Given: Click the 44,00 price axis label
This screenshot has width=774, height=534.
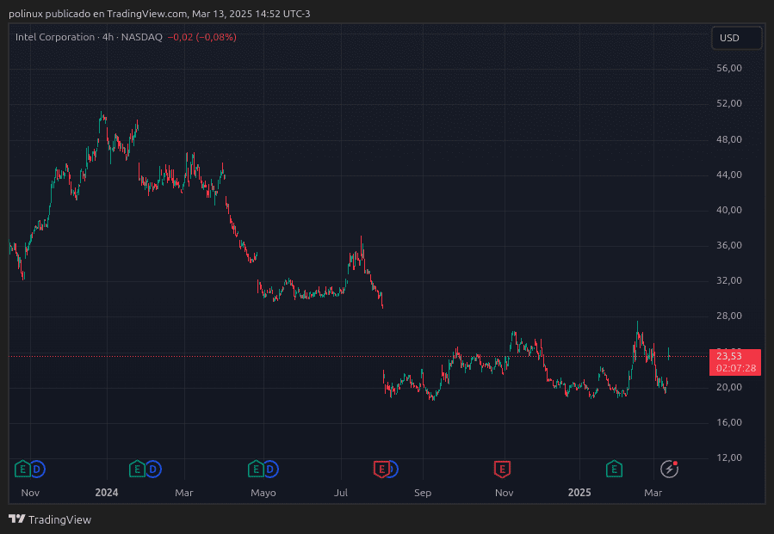Looking at the screenshot, I should pyautogui.click(x=729, y=175).
